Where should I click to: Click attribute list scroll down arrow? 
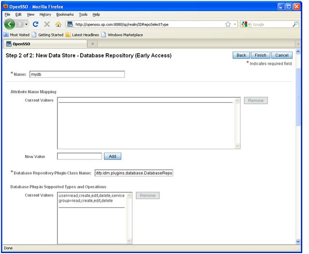[x=237, y=146]
